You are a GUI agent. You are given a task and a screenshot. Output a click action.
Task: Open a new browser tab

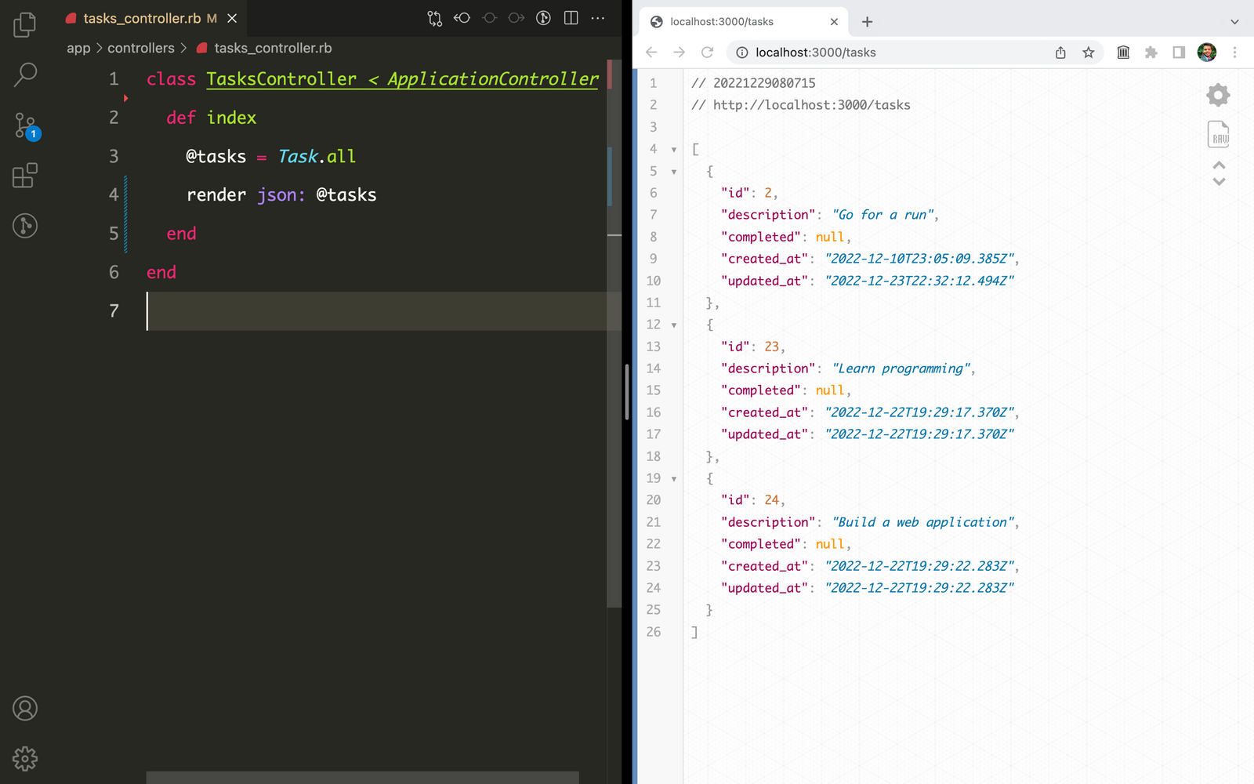[x=867, y=22]
